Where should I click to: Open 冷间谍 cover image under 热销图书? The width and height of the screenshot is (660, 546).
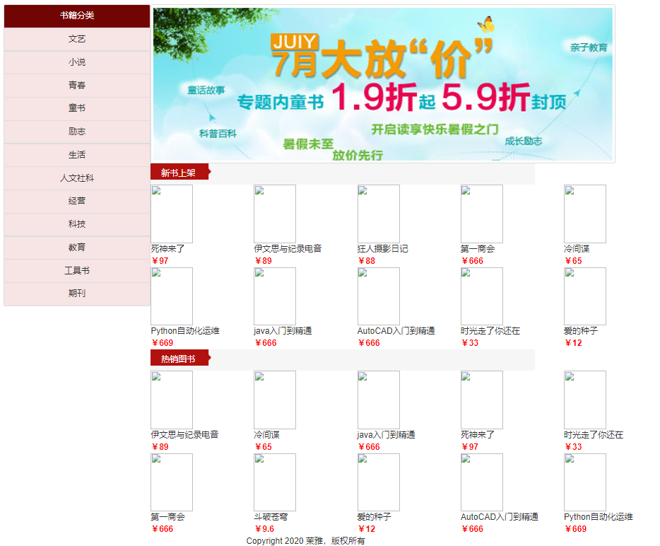pyautogui.click(x=275, y=400)
